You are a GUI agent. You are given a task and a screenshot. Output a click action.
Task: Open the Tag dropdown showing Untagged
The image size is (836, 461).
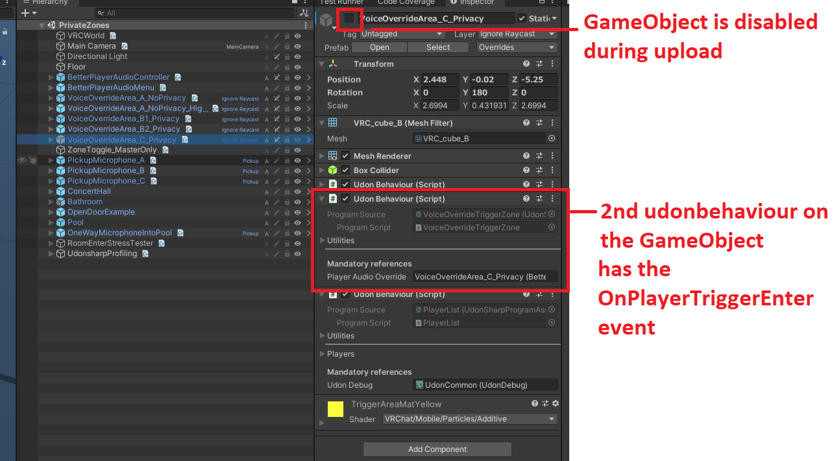pos(402,34)
